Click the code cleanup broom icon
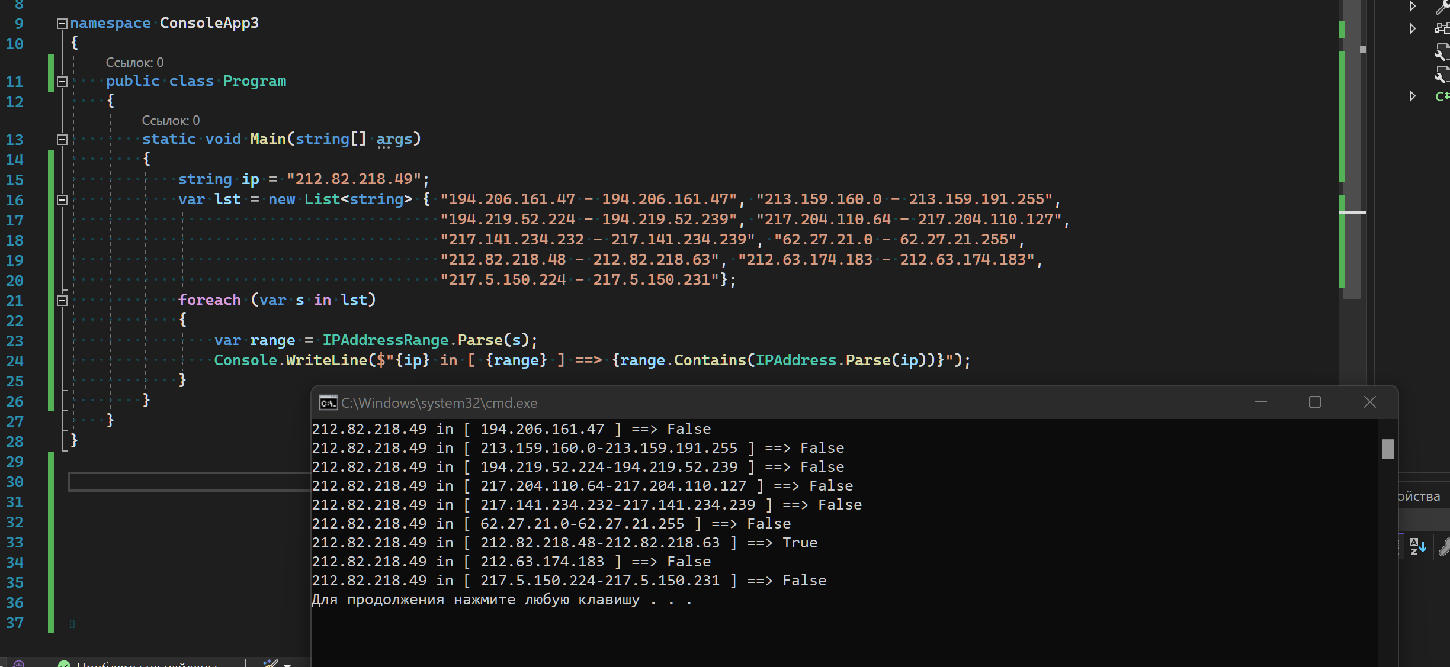 (271, 663)
